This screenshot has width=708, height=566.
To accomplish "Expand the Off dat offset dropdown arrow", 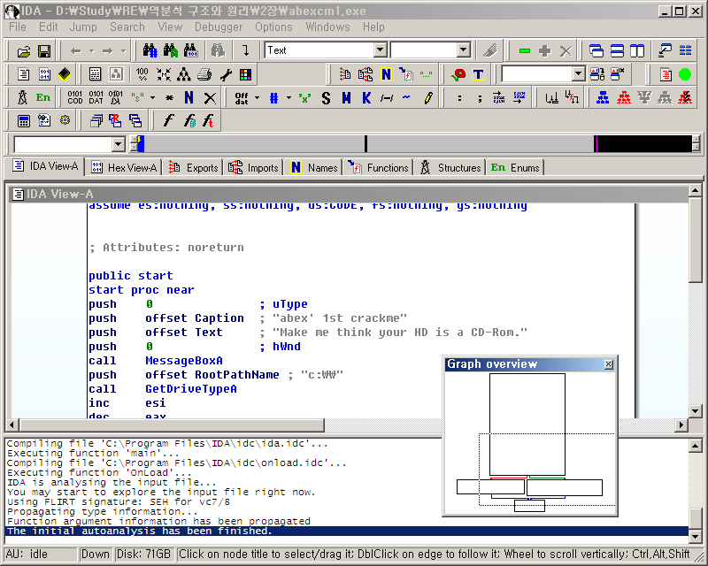I will tap(257, 97).
